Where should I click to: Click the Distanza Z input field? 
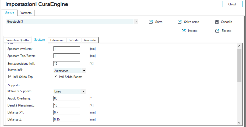click(67, 119)
